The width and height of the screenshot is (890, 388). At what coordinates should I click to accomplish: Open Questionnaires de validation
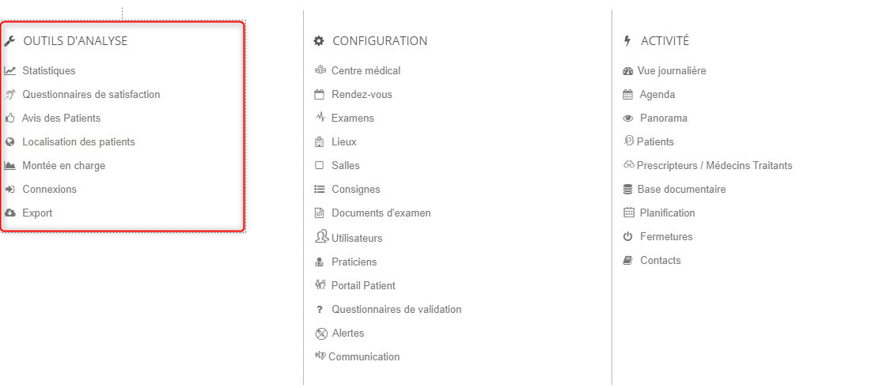click(396, 309)
